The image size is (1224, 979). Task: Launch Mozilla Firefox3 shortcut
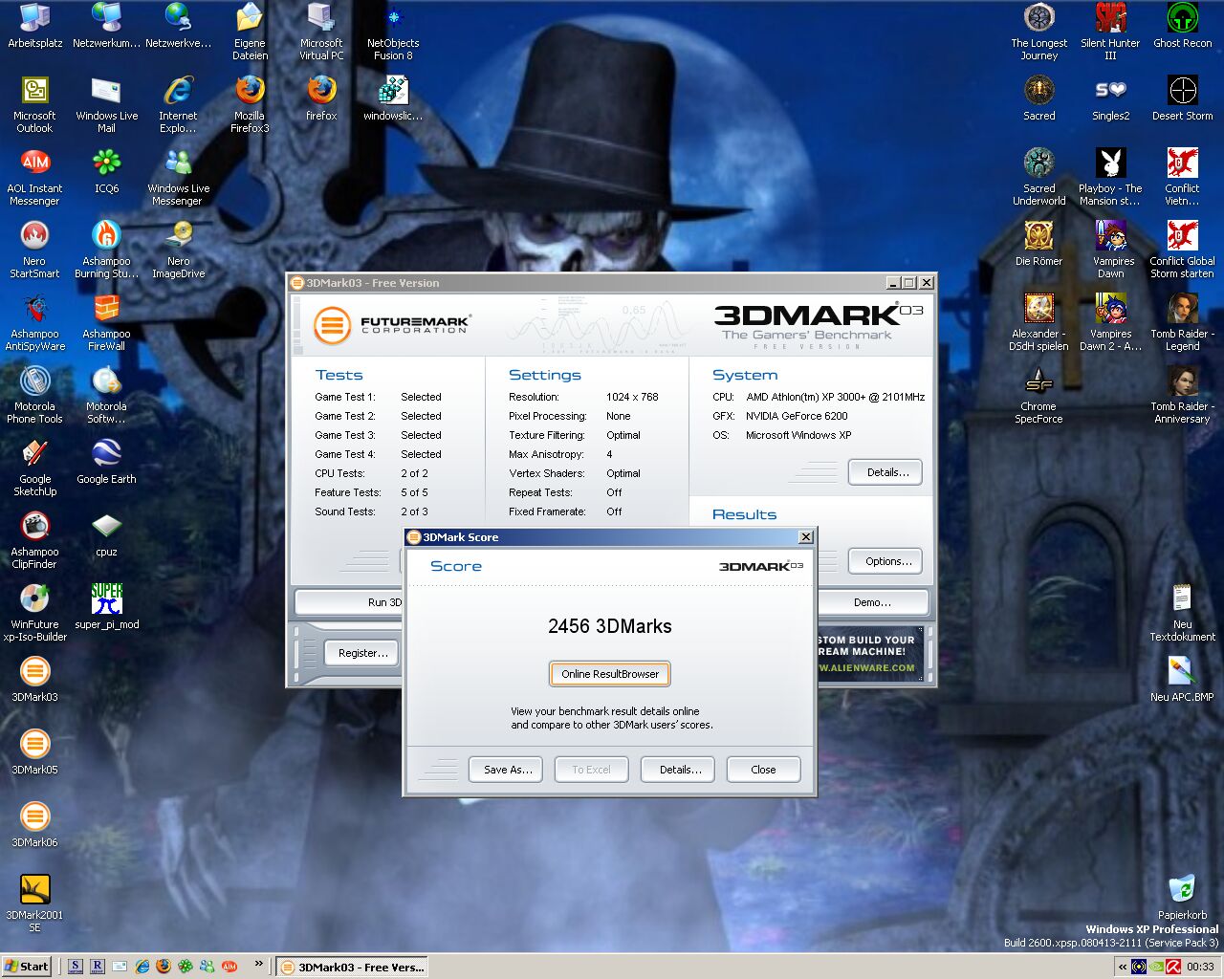click(x=250, y=103)
